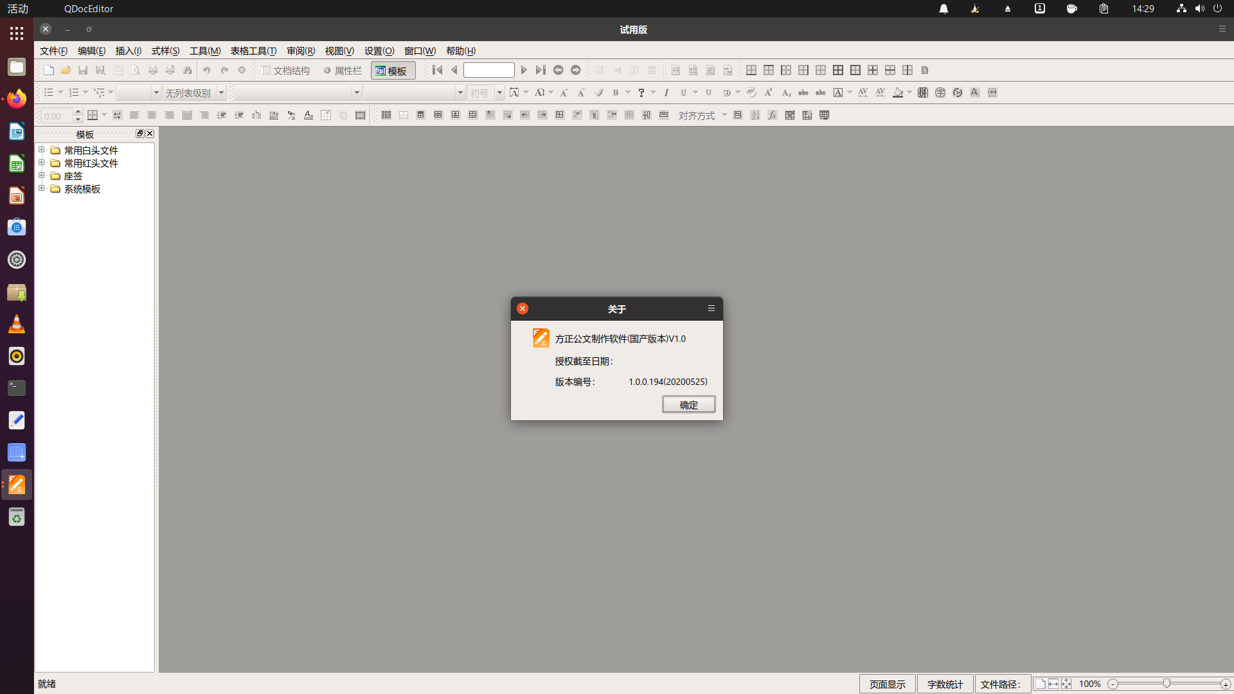The image size is (1234, 694).
Task: Click the table sort A-Z icon
Action: (x=755, y=115)
